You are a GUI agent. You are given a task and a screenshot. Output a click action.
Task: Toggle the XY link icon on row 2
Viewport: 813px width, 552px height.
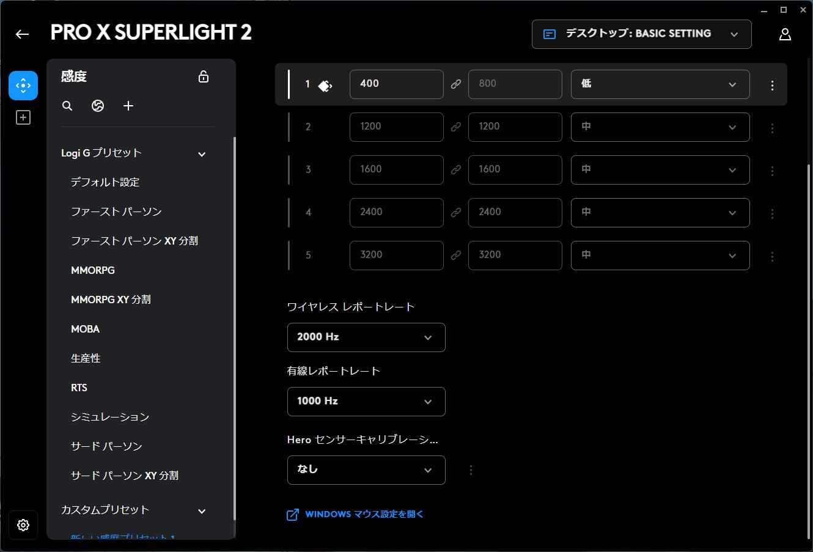[456, 127]
